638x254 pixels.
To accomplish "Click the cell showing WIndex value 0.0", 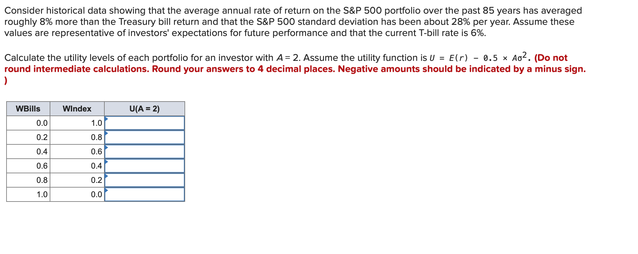I will 96,194.
